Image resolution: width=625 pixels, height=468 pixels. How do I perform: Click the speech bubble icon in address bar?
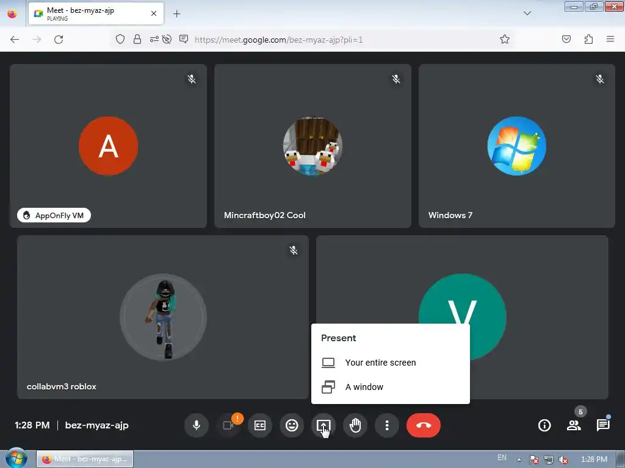[x=184, y=39]
